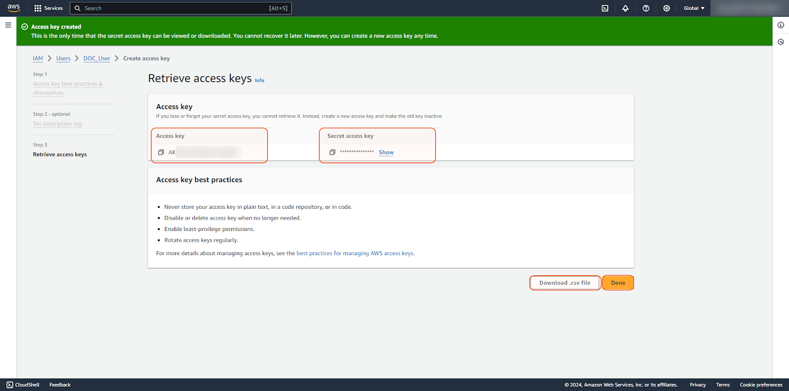
Task: Click the AWS logo home icon
Action: (13, 8)
